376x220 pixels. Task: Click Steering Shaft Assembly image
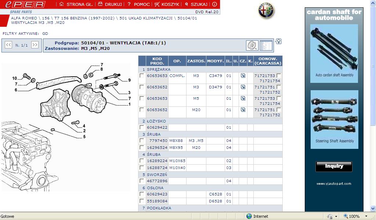click(x=334, y=120)
